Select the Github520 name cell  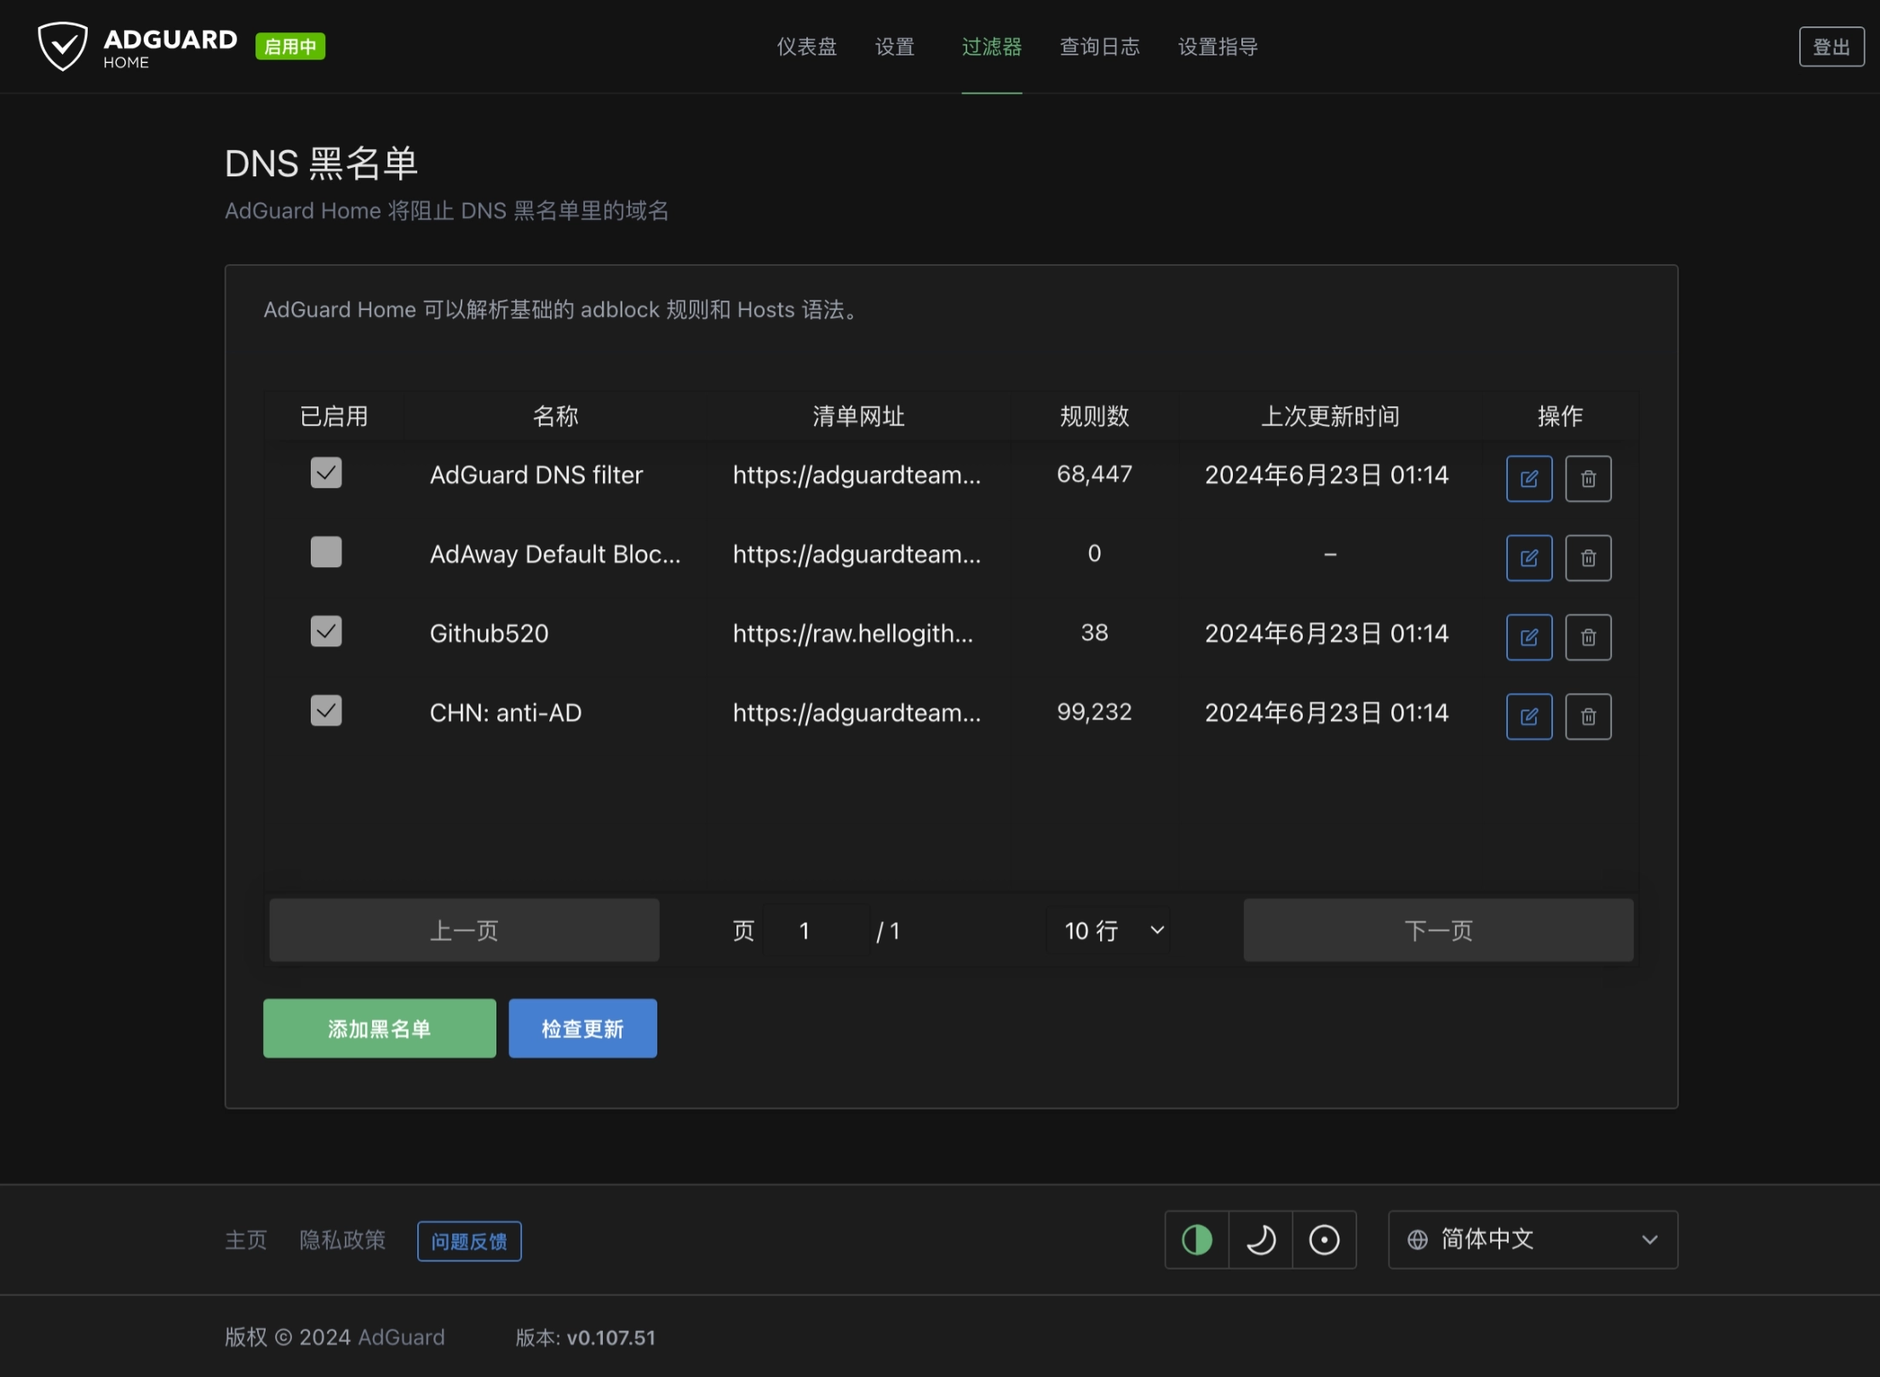coord(489,634)
